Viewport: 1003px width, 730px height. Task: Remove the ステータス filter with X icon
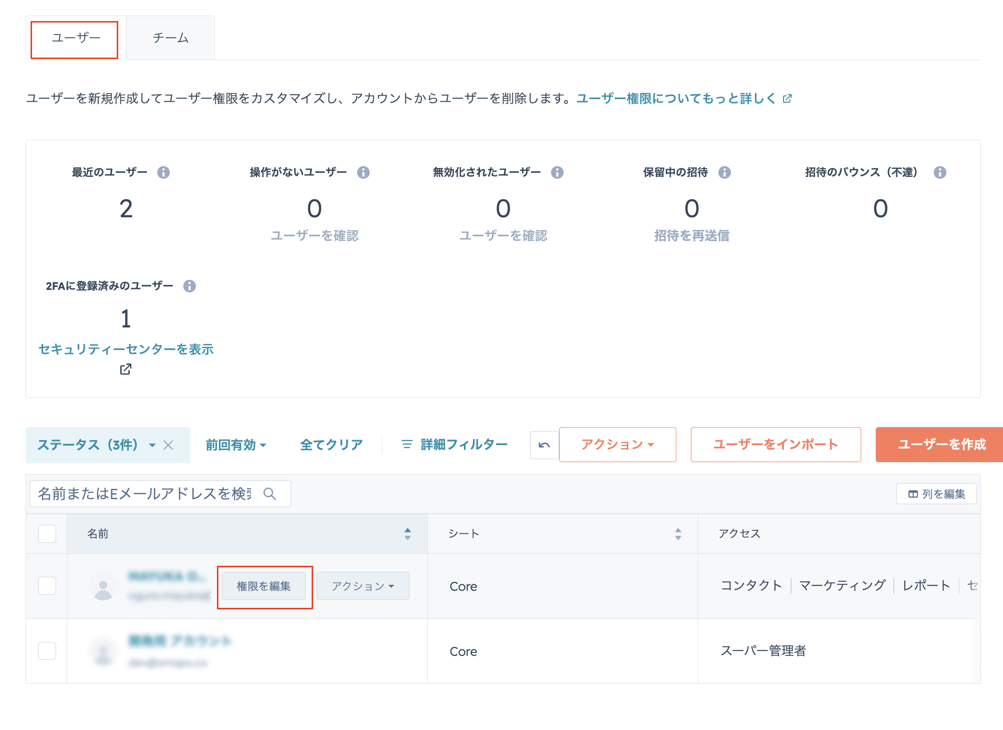pos(168,445)
